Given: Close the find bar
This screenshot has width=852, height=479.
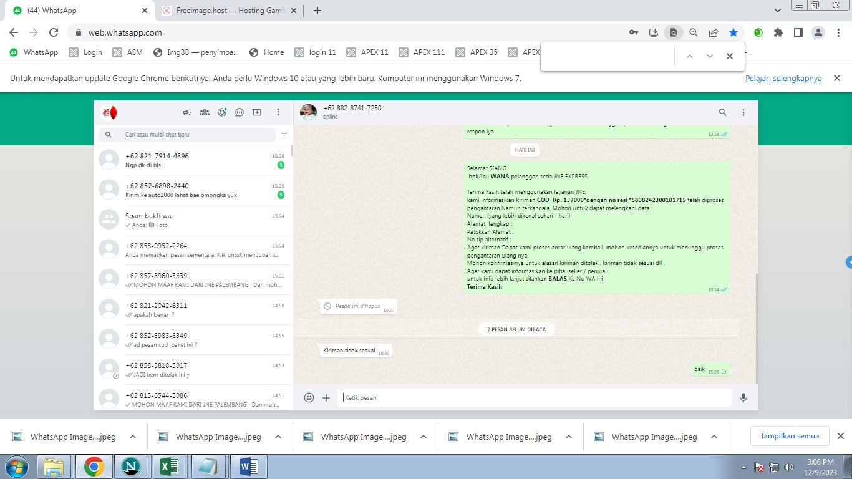Looking at the screenshot, I should [x=730, y=56].
